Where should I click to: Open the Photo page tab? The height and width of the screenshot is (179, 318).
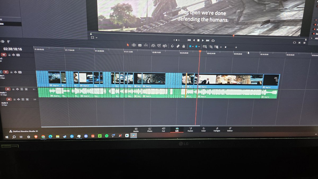pos(150,129)
